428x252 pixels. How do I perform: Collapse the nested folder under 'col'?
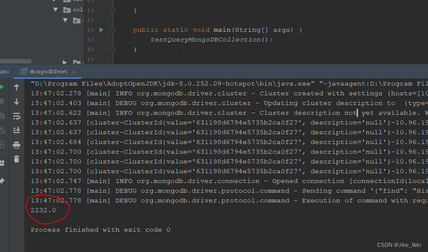pyautogui.click(x=65, y=20)
